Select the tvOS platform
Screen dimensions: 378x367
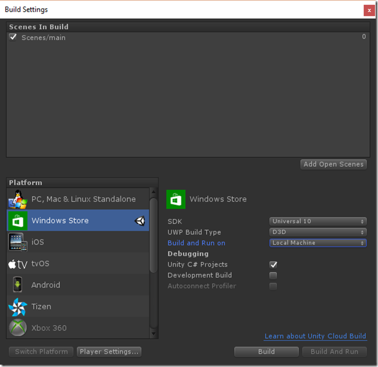(x=78, y=263)
